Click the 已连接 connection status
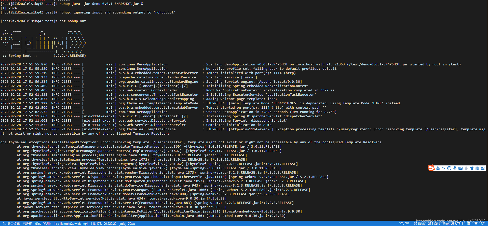The width and height of the screenshot is (488, 226). click(27, 224)
